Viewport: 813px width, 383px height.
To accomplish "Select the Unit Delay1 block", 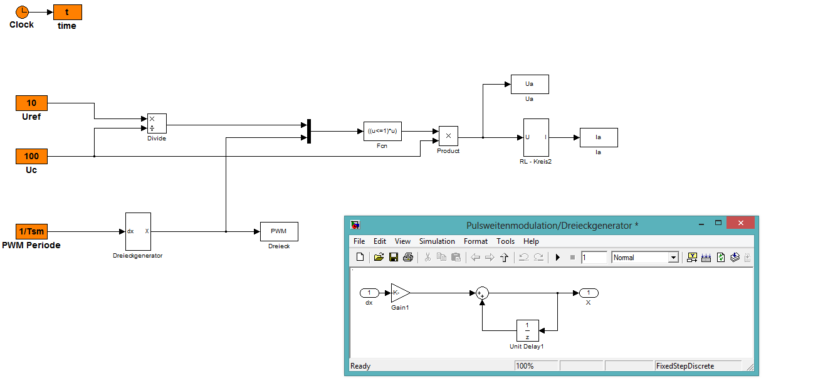I will tap(527, 330).
